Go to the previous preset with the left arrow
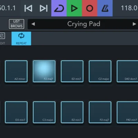 (x=33, y=24)
